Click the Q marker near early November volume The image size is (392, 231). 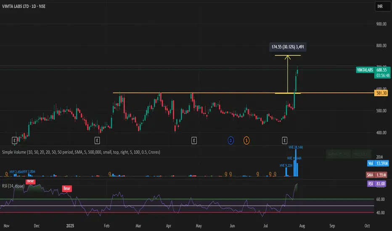click(6, 173)
